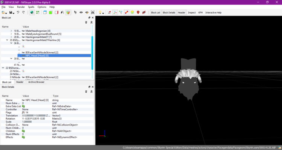Toggle the eye visibility icon in toolbar
This screenshot has height=150, width=282.
(81, 12)
